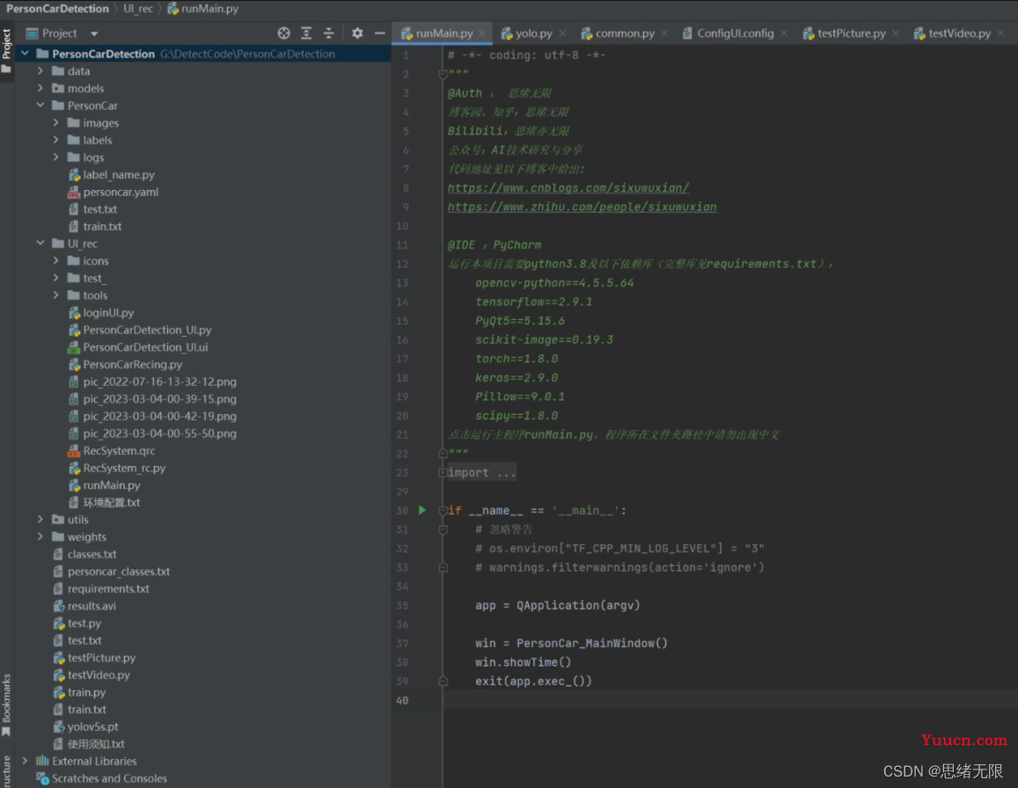The image size is (1018, 788).
Task: Expand External Libraries node
Action: click(x=25, y=761)
